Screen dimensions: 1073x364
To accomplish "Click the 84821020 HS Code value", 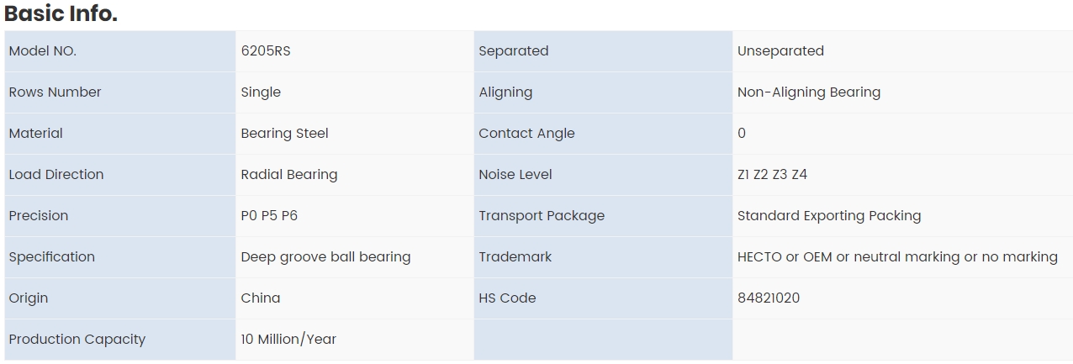I will pos(769,298).
